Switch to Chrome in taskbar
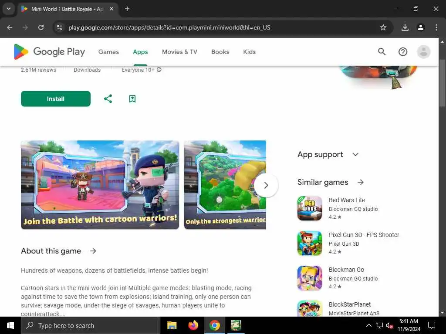This screenshot has height=334, width=446. click(x=215, y=325)
